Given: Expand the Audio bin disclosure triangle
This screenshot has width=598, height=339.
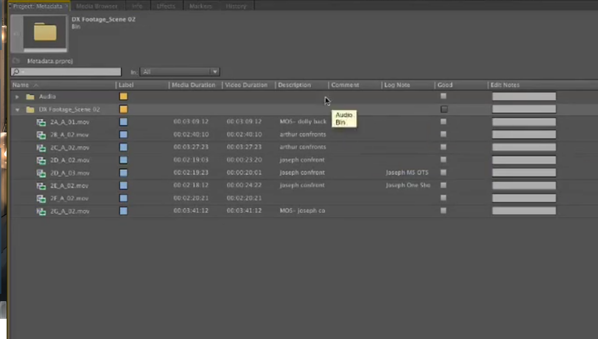Looking at the screenshot, I should tap(17, 96).
